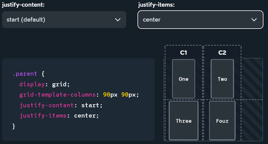Click the grid item labeled Four
The image size is (268, 144).
tap(222, 121)
